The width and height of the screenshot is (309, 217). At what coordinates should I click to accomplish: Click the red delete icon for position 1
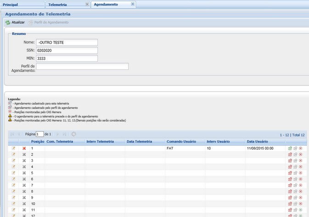[24, 148]
